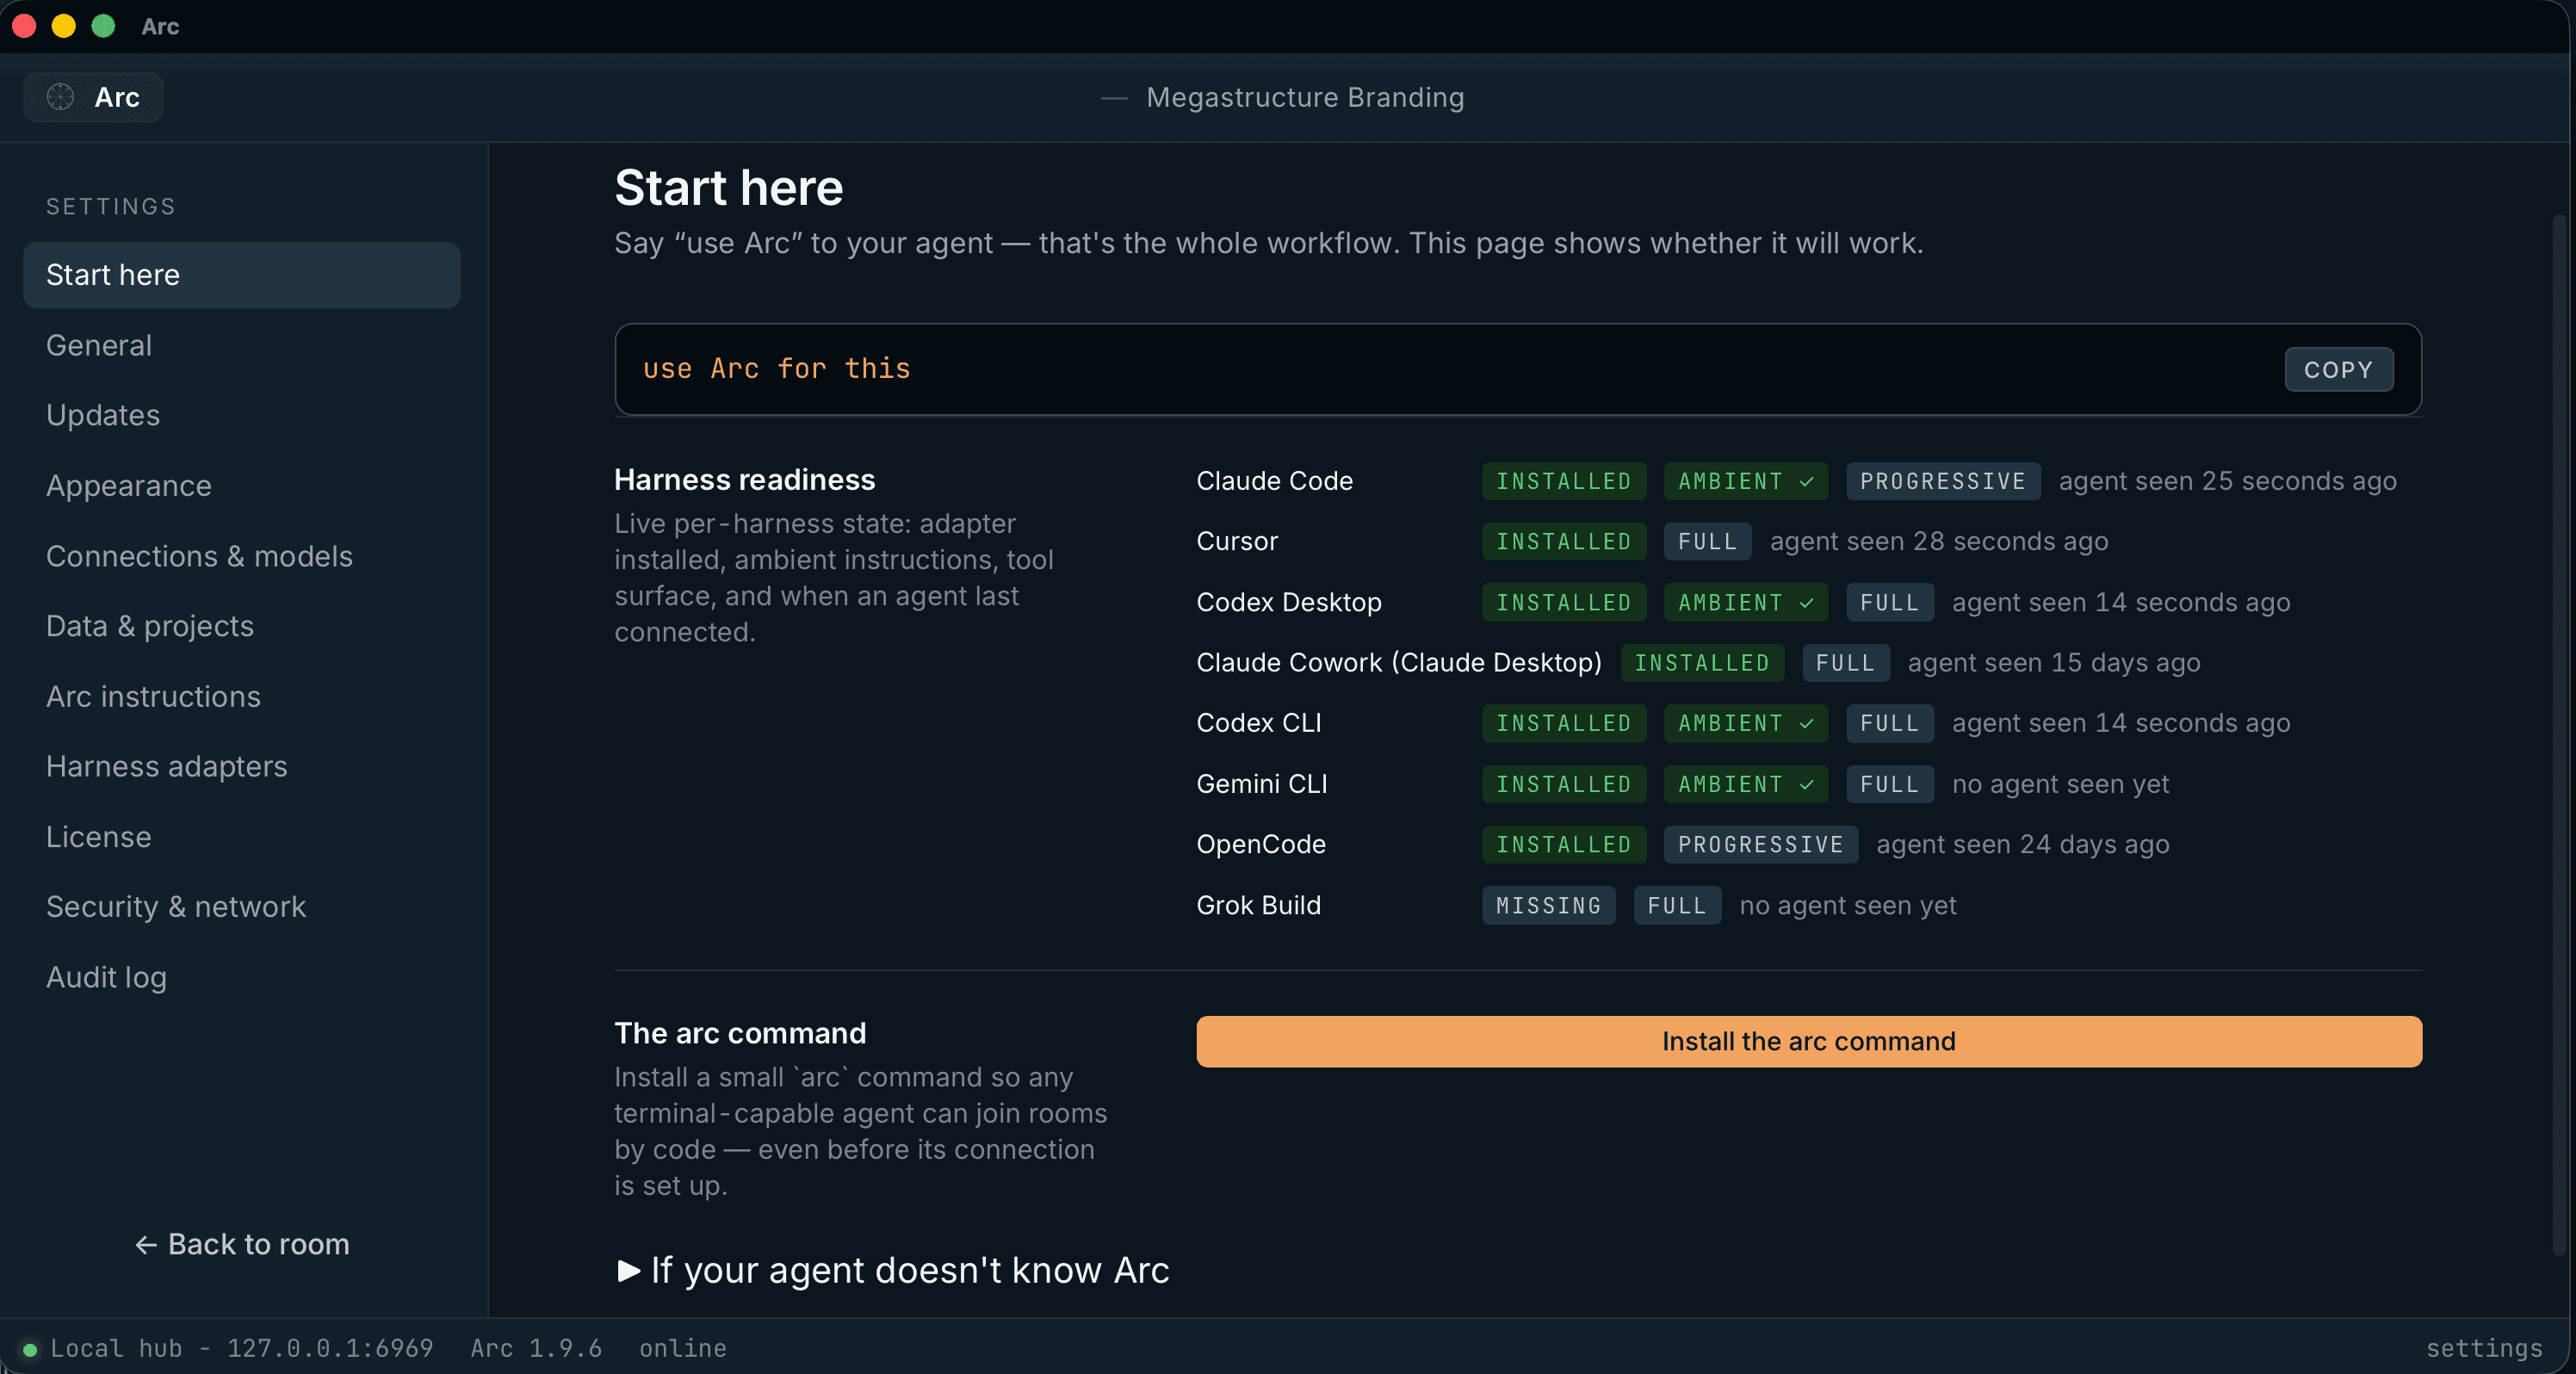Click the OpenCode harness name
2576x1374 pixels.
tap(1261, 845)
